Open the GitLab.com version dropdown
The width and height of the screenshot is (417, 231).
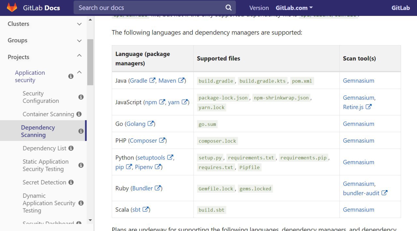[294, 8]
